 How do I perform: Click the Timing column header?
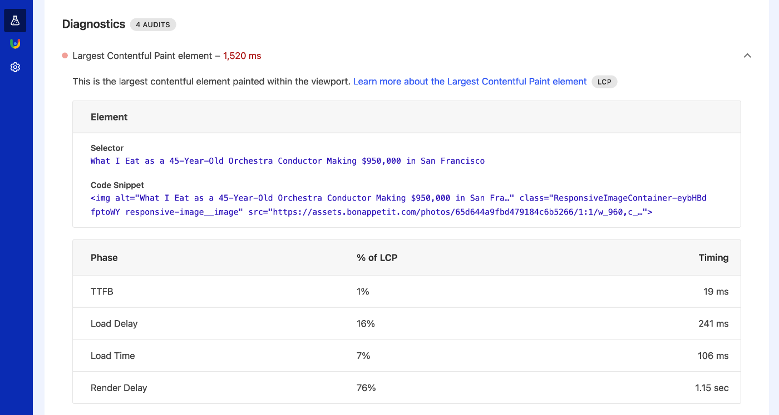point(714,258)
